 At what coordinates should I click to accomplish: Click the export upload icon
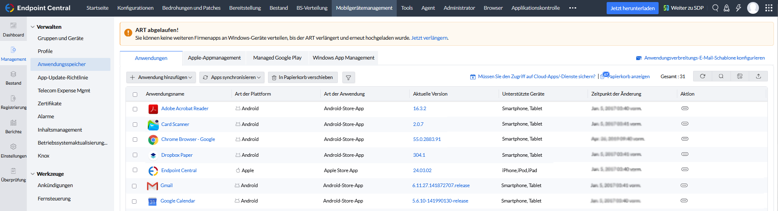tap(759, 76)
